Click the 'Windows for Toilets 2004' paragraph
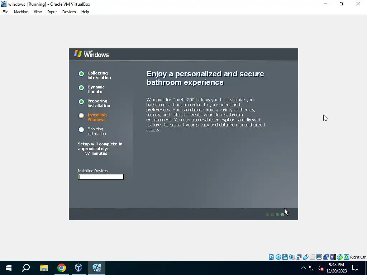 coord(206,115)
